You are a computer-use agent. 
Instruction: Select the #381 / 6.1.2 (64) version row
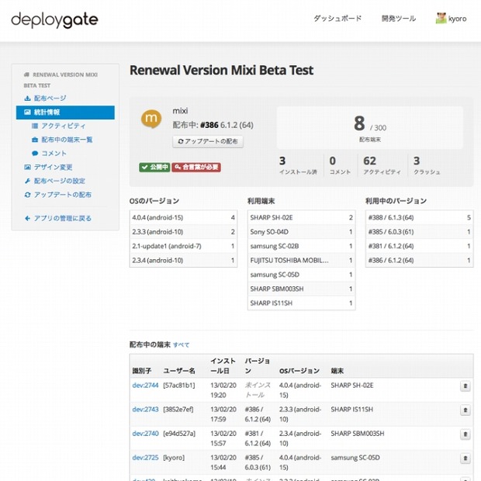(420, 246)
